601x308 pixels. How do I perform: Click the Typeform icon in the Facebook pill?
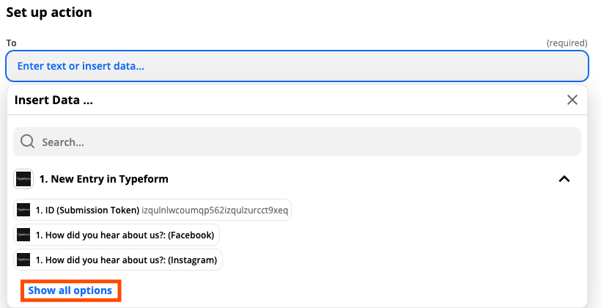(23, 235)
